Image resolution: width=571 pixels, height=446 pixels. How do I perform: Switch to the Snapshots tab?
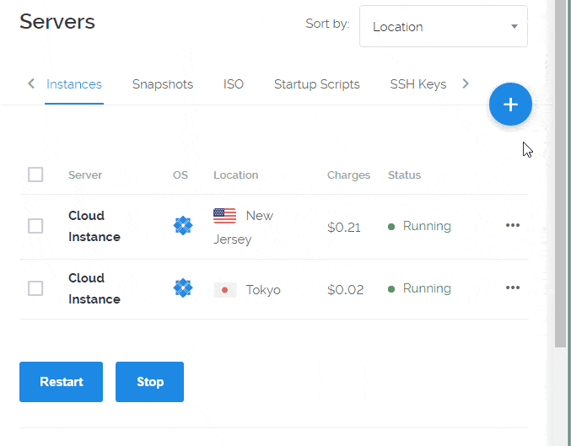point(163,84)
